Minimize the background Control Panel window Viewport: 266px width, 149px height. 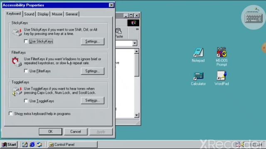click(x=126, y=16)
